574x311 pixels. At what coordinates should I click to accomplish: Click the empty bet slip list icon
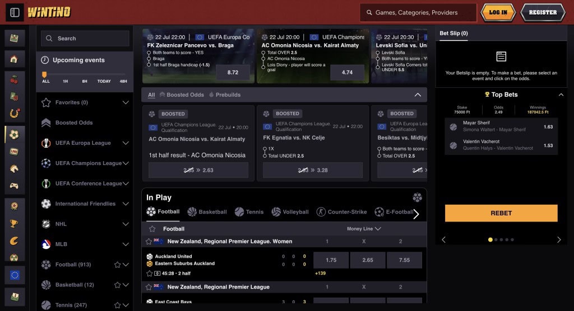point(501,56)
